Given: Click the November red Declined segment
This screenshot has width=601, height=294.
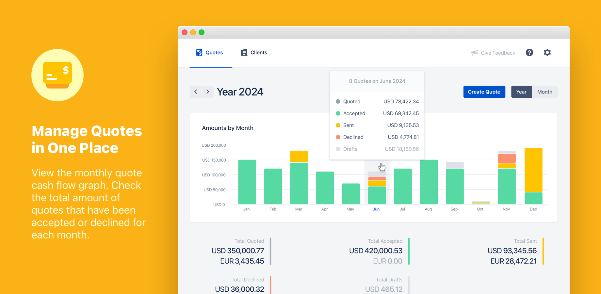Looking at the screenshot, I should point(507,158).
